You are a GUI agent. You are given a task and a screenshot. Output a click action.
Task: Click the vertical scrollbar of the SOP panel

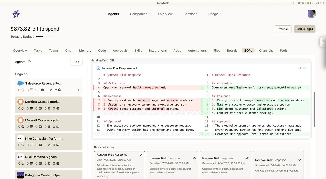[314, 109]
